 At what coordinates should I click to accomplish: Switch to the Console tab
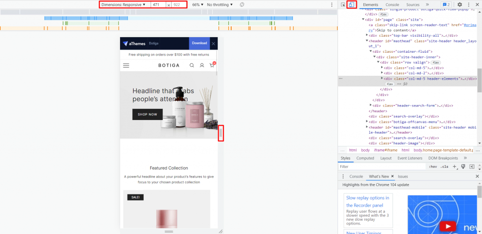pos(392,5)
